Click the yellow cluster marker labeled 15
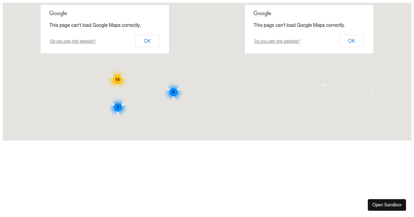This screenshot has width=414, height=217. 117,80
